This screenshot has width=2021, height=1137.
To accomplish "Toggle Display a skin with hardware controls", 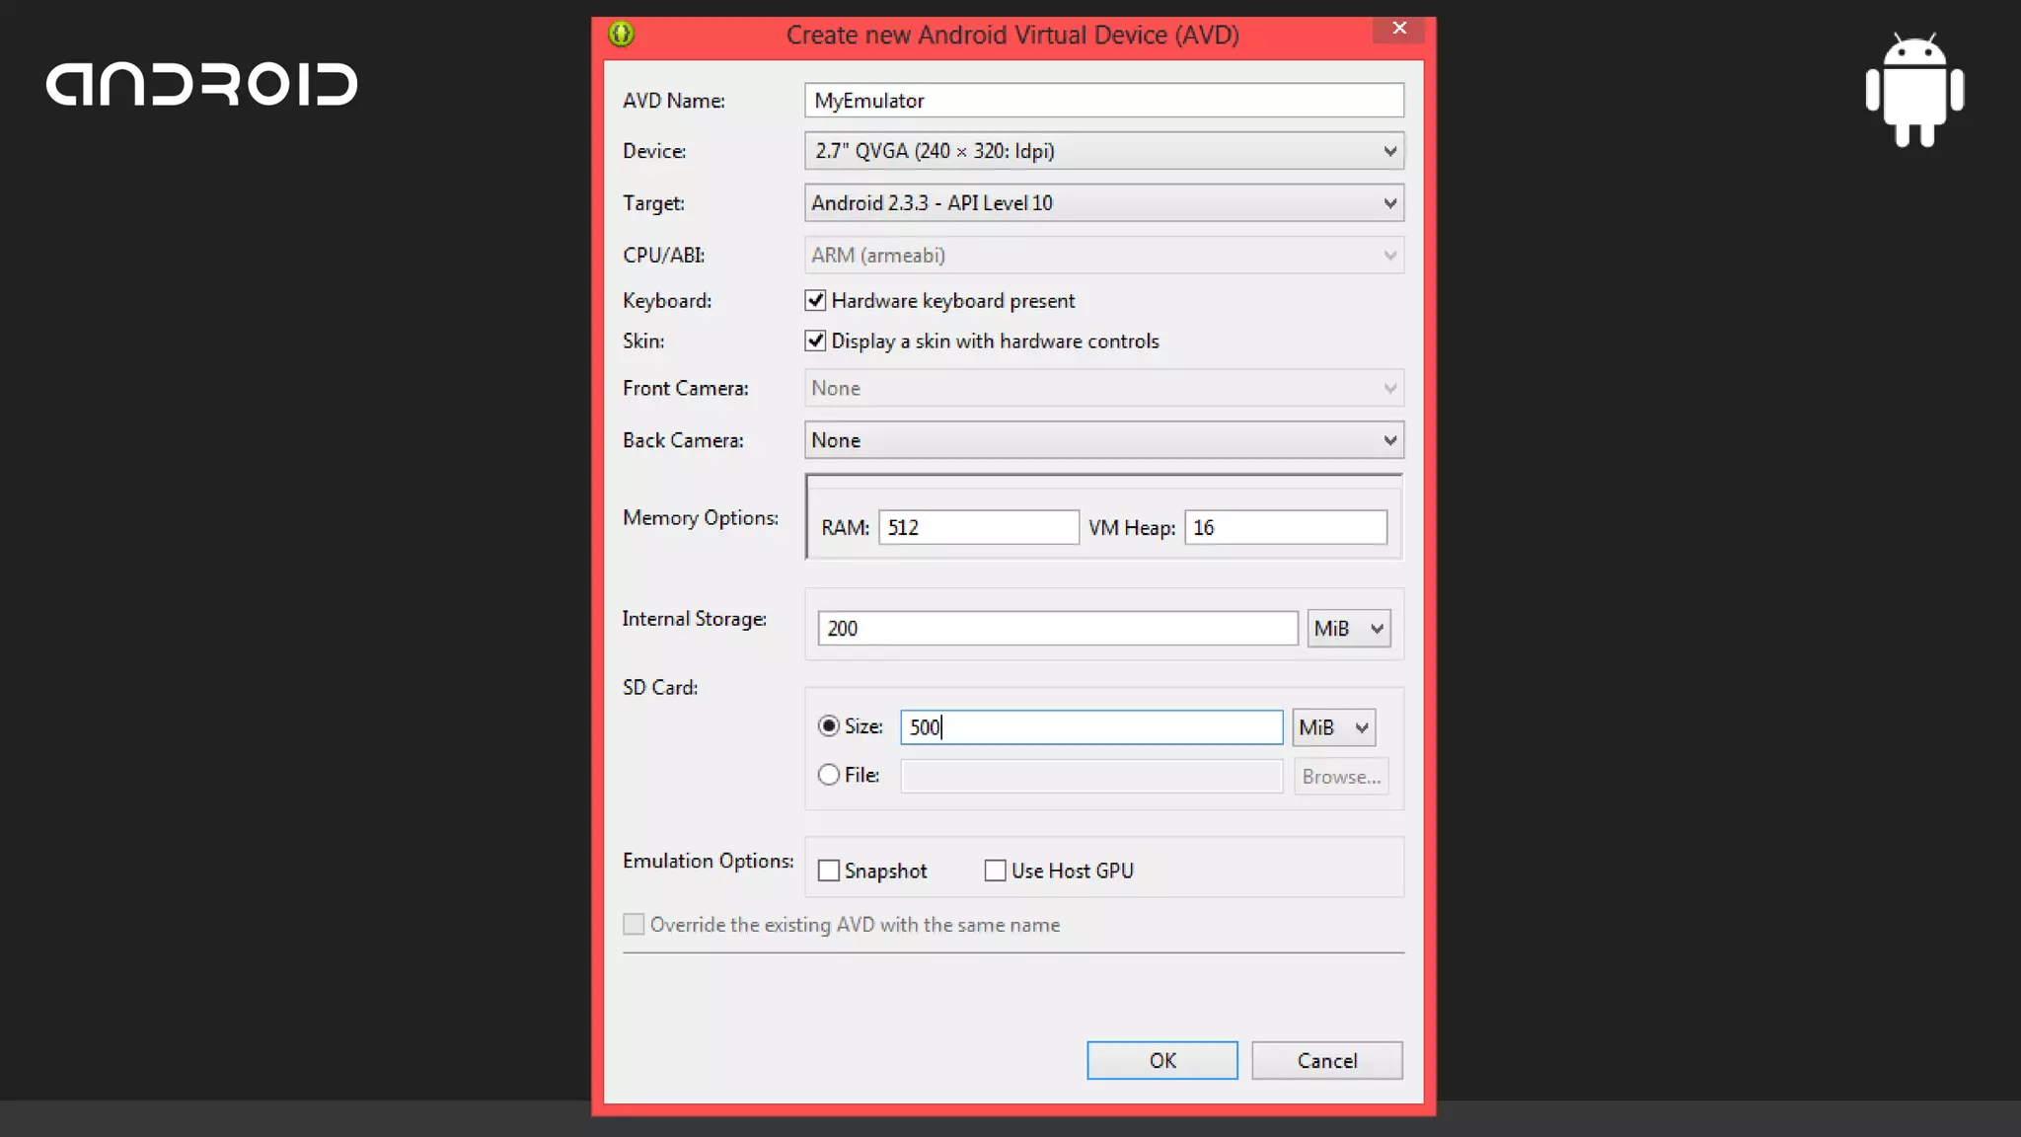I will pyautogui.click(x=815, y=341).
